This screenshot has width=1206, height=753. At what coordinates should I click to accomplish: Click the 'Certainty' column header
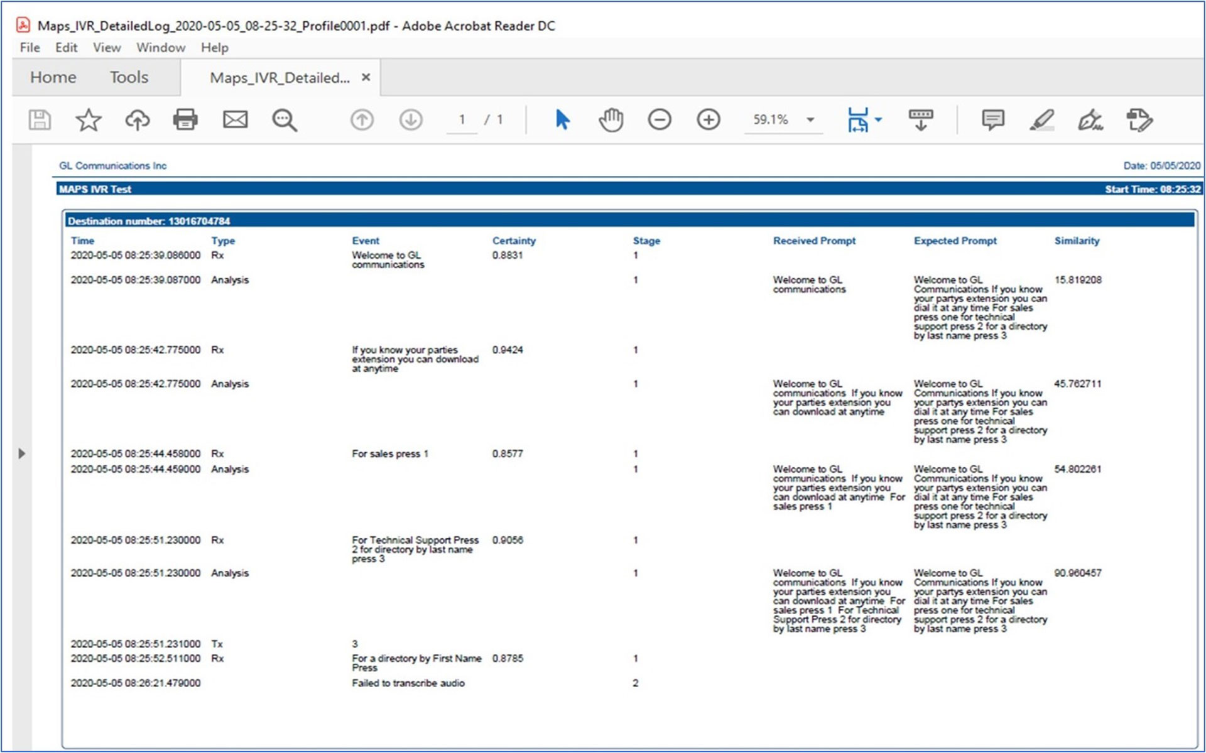(514, 241)
